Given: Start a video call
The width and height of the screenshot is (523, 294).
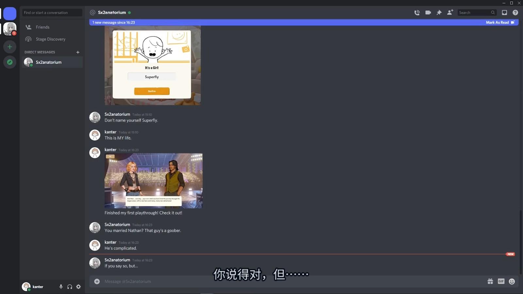Looking at the screenshot, I should [428, 12].
